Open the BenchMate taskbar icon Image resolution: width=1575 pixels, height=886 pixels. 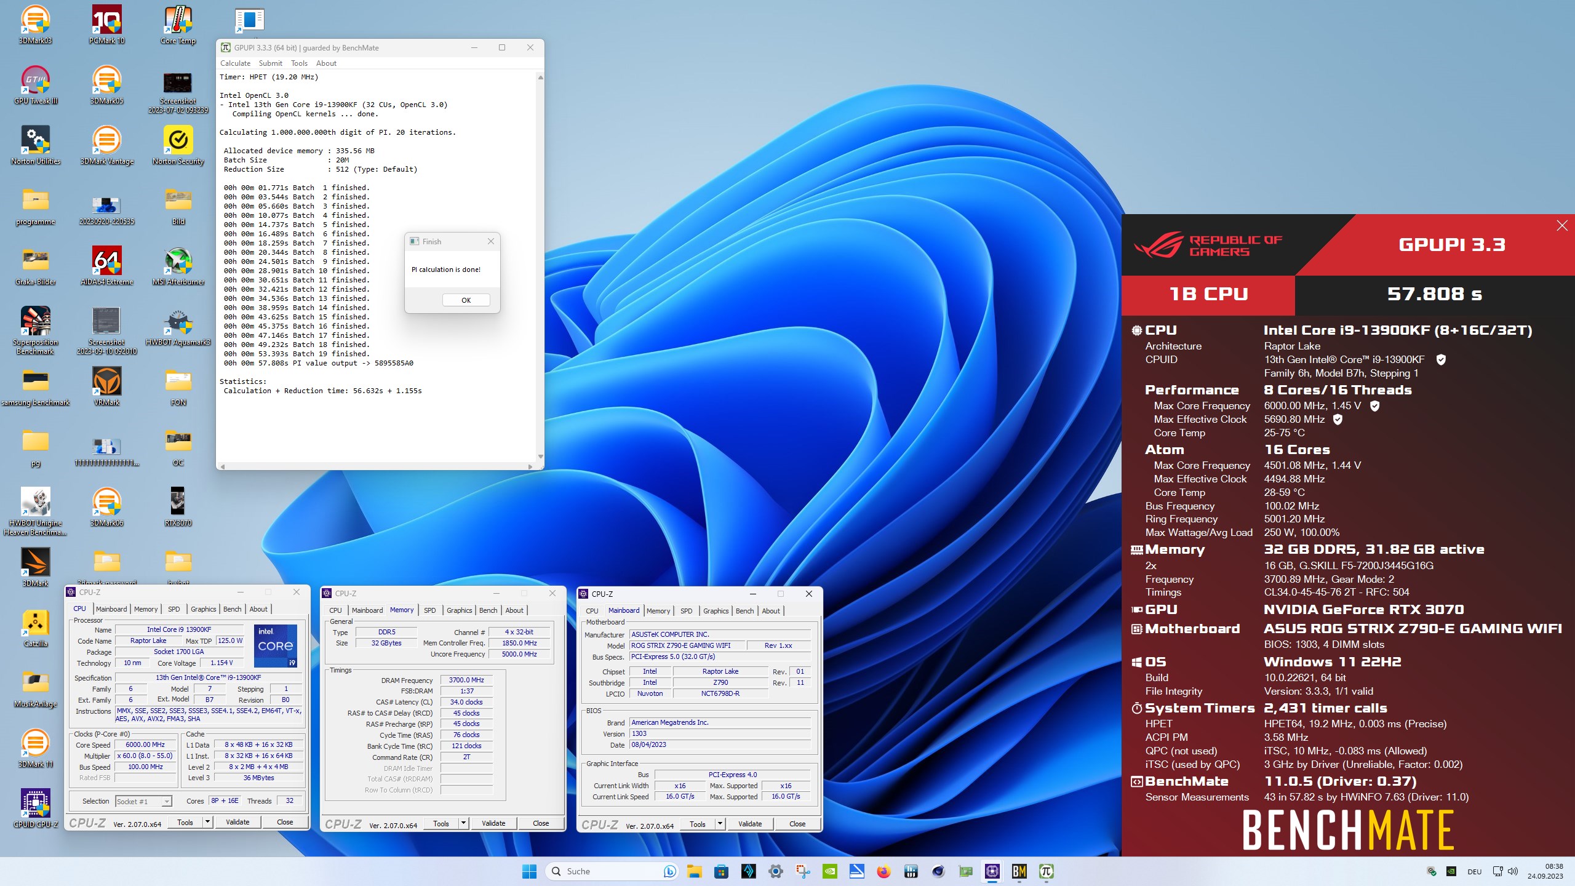pyautogui.click(x=1019, y=871)
